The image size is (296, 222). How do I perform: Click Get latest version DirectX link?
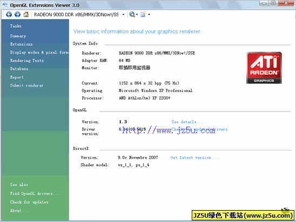click(x=194, y=158)
